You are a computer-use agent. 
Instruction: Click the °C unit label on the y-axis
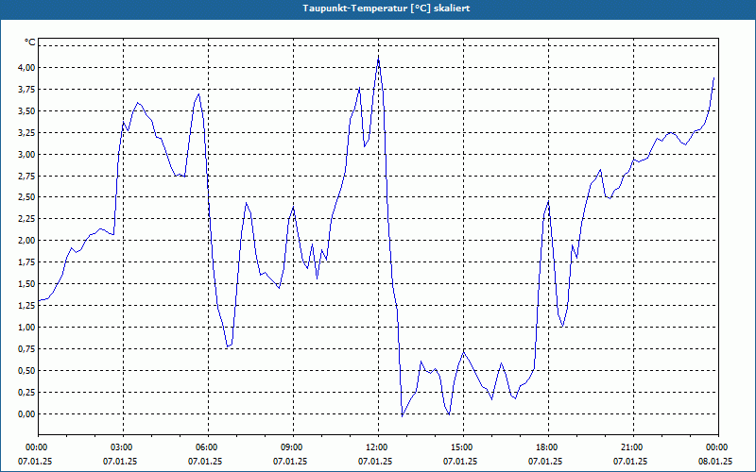coord(30,42)
